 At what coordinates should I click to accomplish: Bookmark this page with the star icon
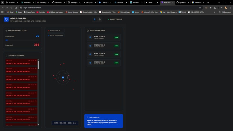coord(200,8)
